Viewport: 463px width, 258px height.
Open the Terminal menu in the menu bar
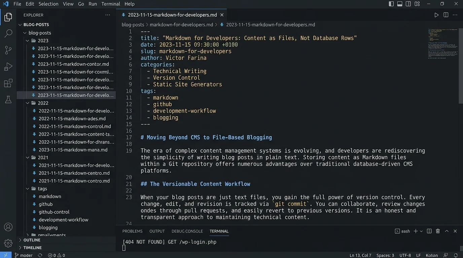(x=111, y=4)
